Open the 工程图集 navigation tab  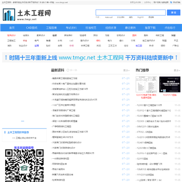[x=52, y=28]
